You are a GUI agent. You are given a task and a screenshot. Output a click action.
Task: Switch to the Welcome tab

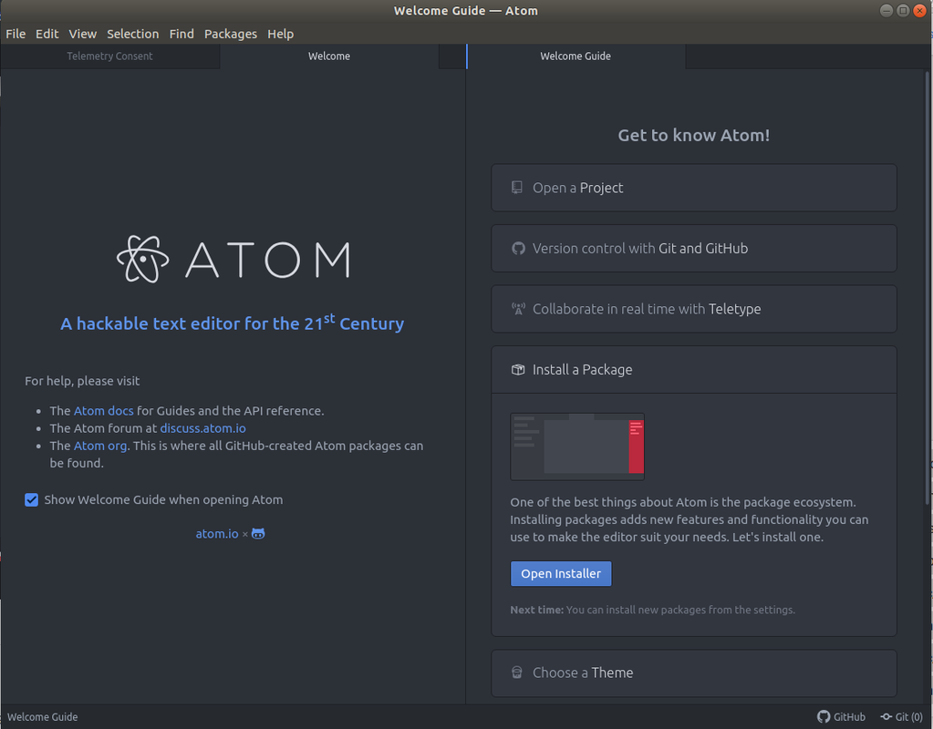[x=328, y=56]
